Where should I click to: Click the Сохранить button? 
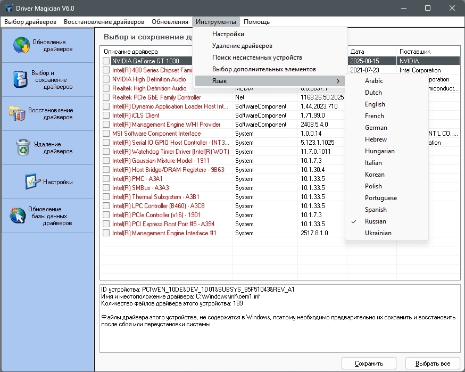pos(369,363)
